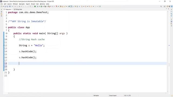Screen dimensions: 173x97
Task: Open the Debug configurations dropdown arrow
Action: 39,6
